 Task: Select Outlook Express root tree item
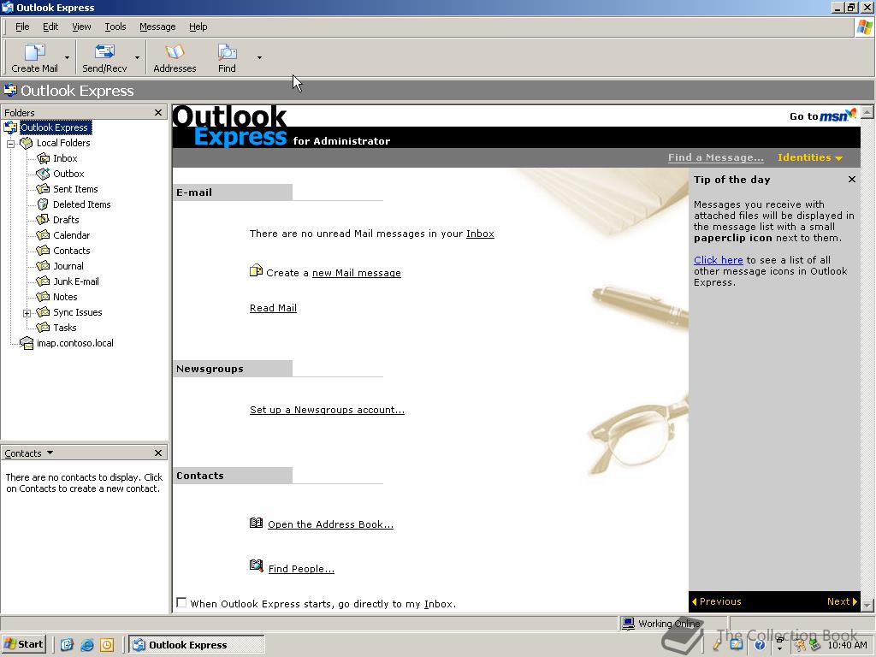pyautogui.click(x=54, y=128)
